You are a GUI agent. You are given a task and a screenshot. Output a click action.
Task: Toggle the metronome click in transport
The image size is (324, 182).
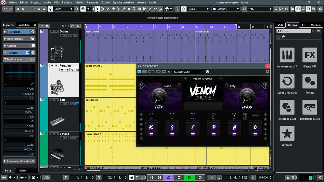[x=288, y=177]
